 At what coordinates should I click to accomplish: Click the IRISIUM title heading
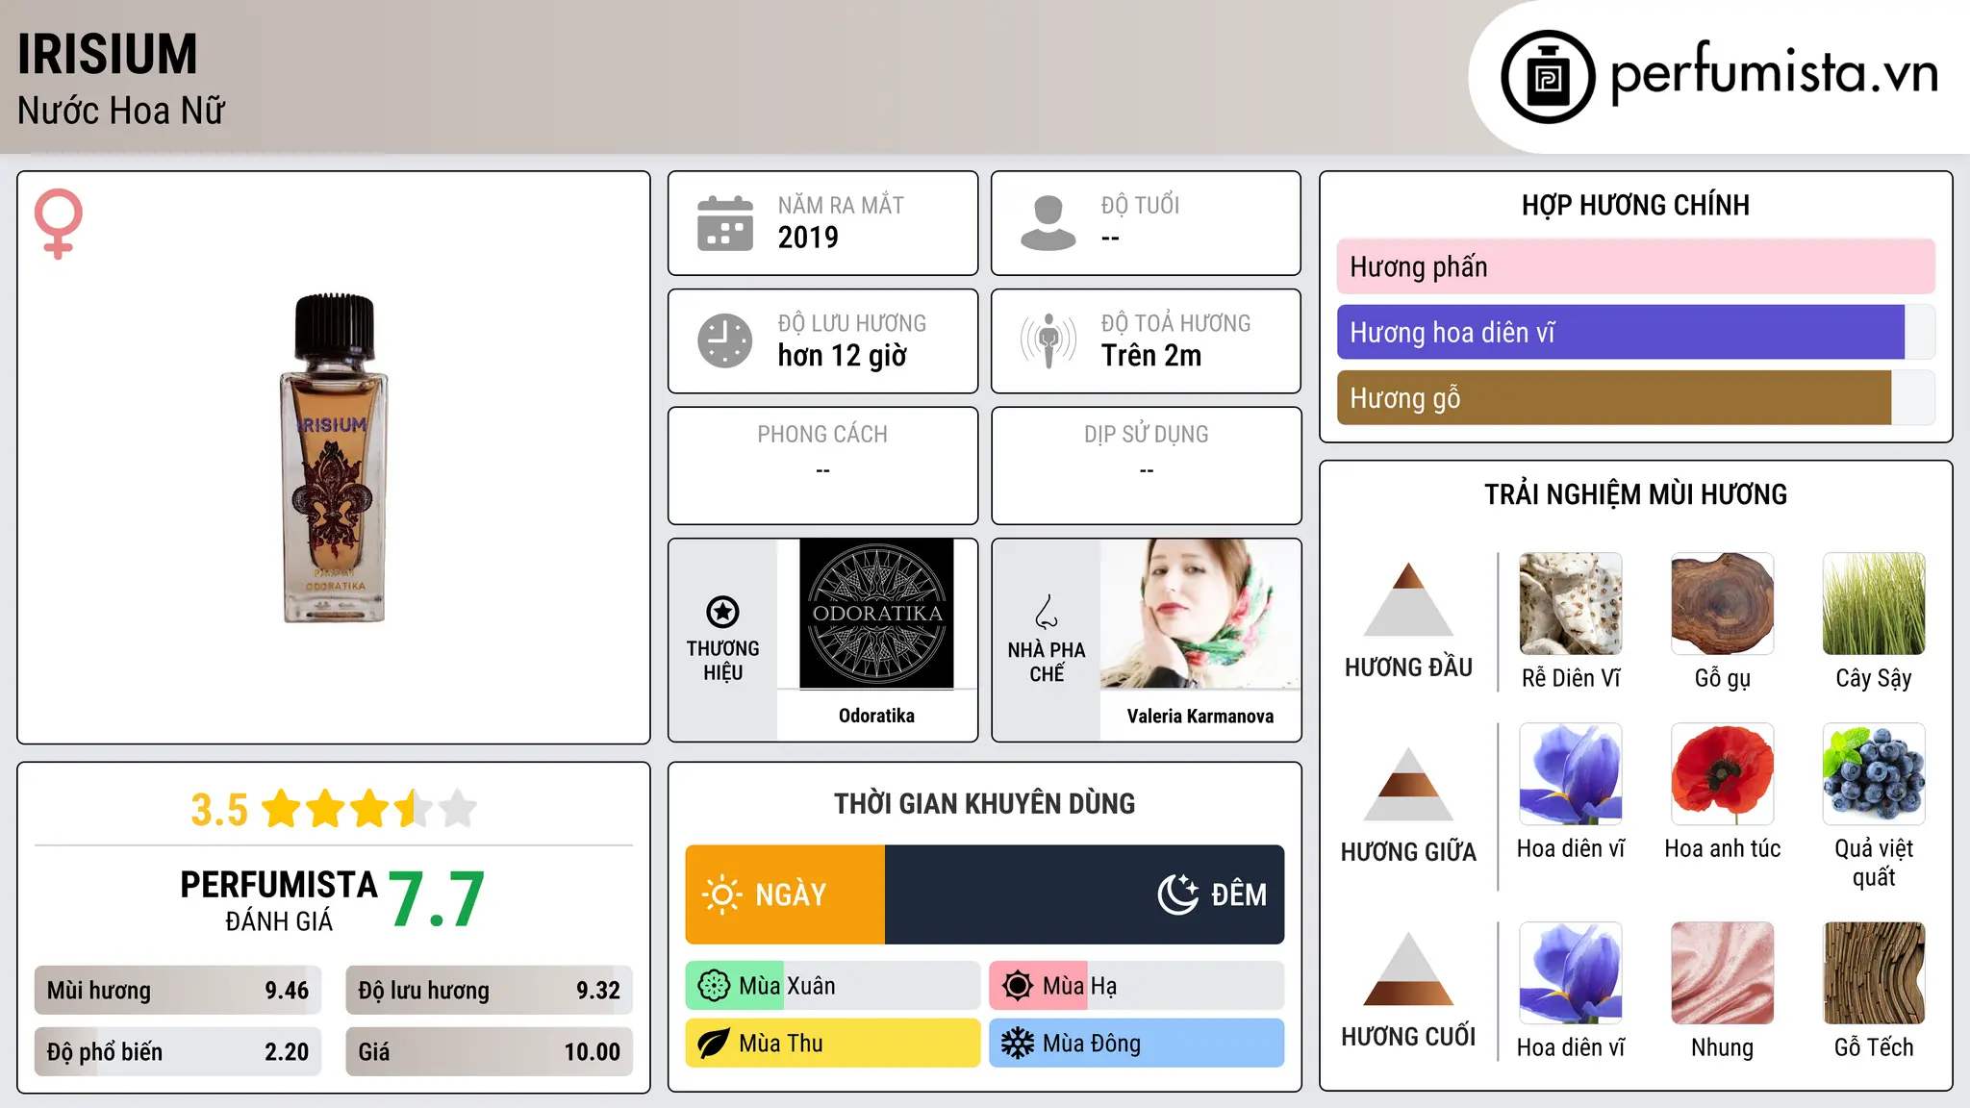coord(108,54)
